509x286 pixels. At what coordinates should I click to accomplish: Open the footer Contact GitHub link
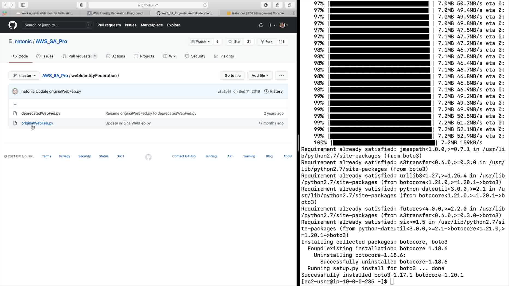(x=184, y=156)
